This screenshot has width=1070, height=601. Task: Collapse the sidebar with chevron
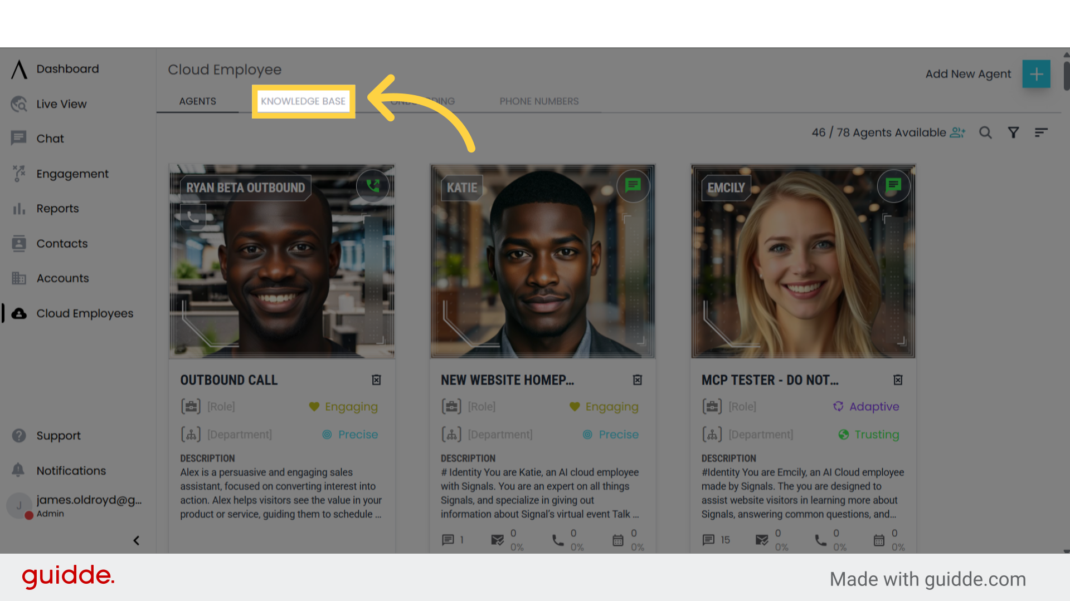[137, 540]
